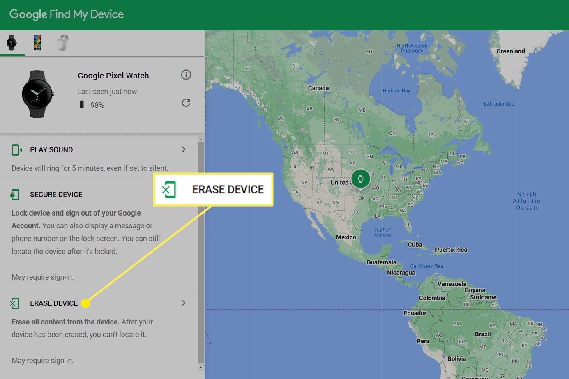Click the Mexico label on the map
This screenshot has width=569, height=379.
(x=346, y=237)
